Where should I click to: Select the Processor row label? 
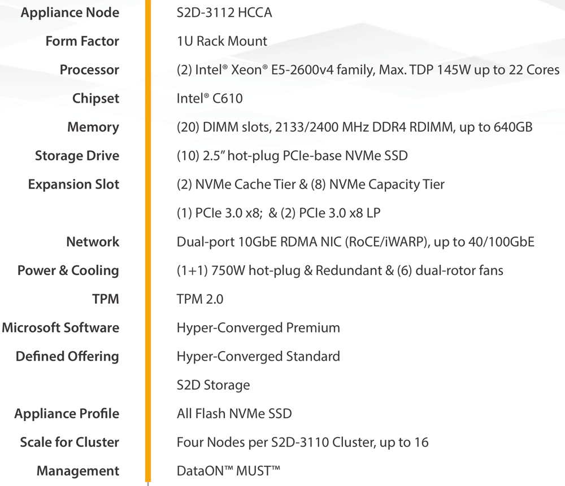(89, 69)
